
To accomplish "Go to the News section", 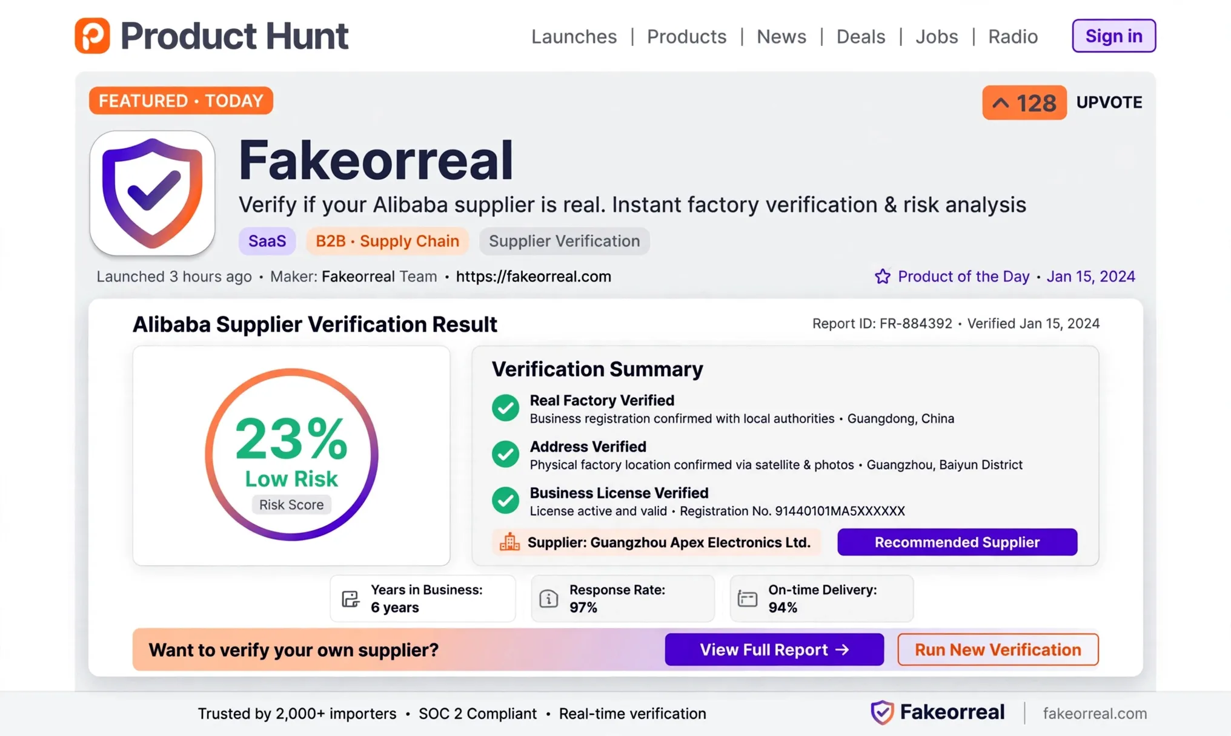I will pyautogui.click(x=781, y=36).
